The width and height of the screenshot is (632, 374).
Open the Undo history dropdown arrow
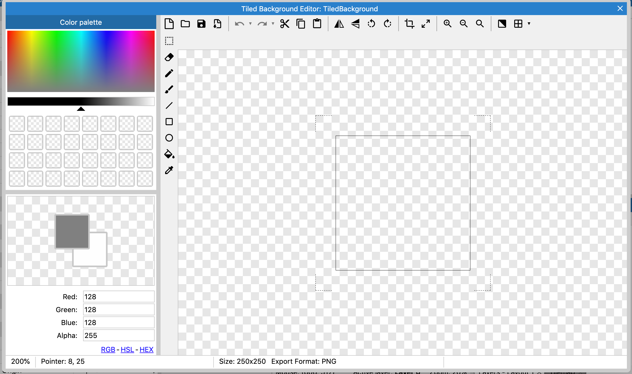[x=250, y=24]
